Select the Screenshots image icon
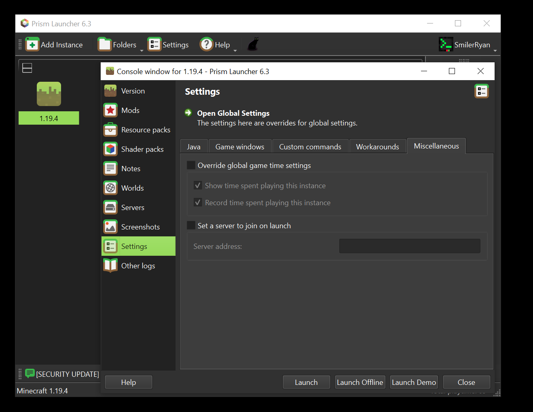 [x=110, y=227]
